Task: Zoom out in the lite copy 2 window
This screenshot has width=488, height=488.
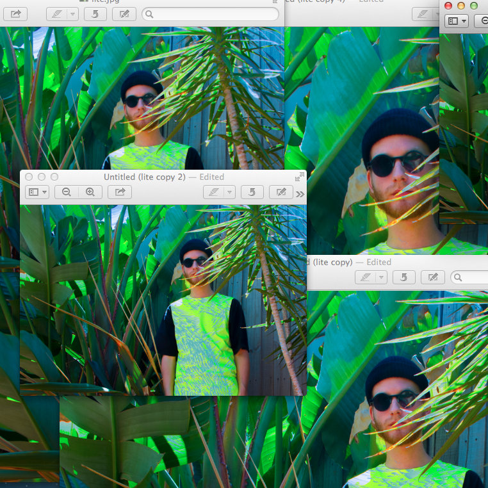Action: pyautogui.click(x=66, y=191)
